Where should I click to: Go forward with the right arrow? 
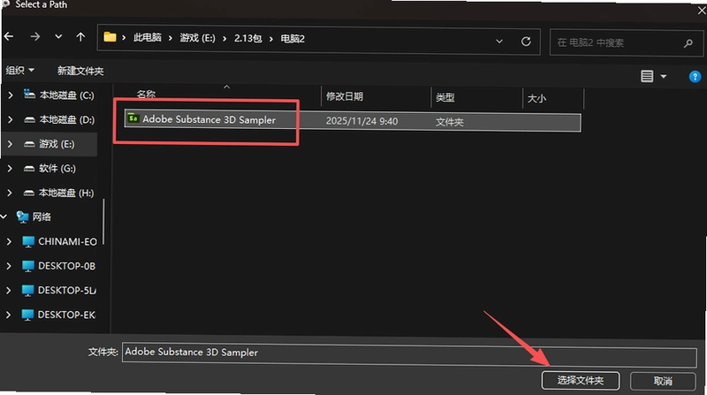click(34, 36)
